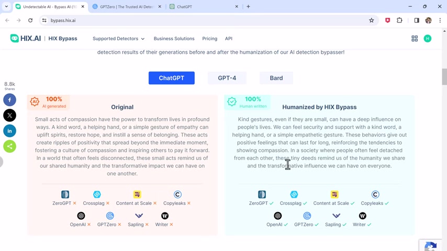Close the Undetectable AI browser tab
The height and width of the screenshot is (251, 447).
(83, 7)
